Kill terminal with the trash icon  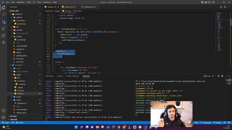(222, 76)
